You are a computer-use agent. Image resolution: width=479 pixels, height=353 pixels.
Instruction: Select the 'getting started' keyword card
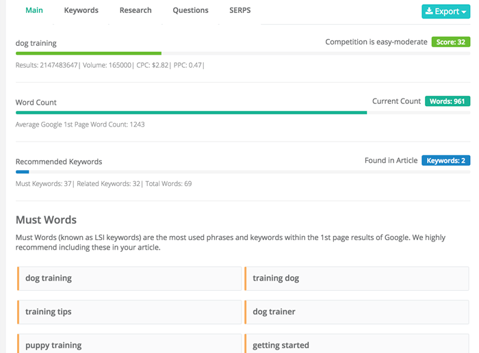[357, 344]
